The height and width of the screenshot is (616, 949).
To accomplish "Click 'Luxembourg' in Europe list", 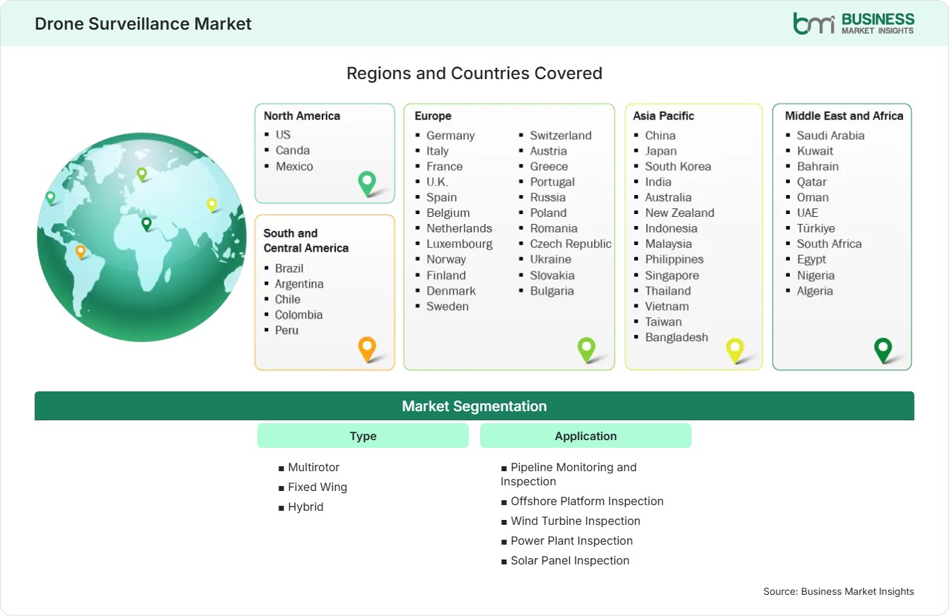I will [460, 244].
